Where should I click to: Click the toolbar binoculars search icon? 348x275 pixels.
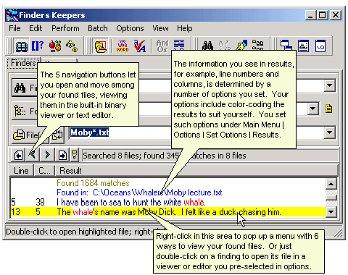pos(207,46)
